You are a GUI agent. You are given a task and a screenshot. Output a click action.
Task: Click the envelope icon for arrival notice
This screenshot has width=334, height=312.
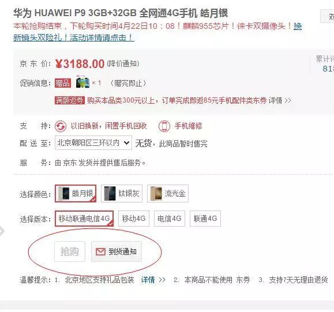pyautogui.click(x=100, y=251)
